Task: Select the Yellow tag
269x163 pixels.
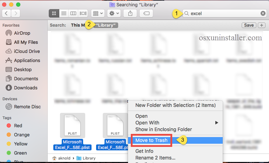Action: click(21, 144)
